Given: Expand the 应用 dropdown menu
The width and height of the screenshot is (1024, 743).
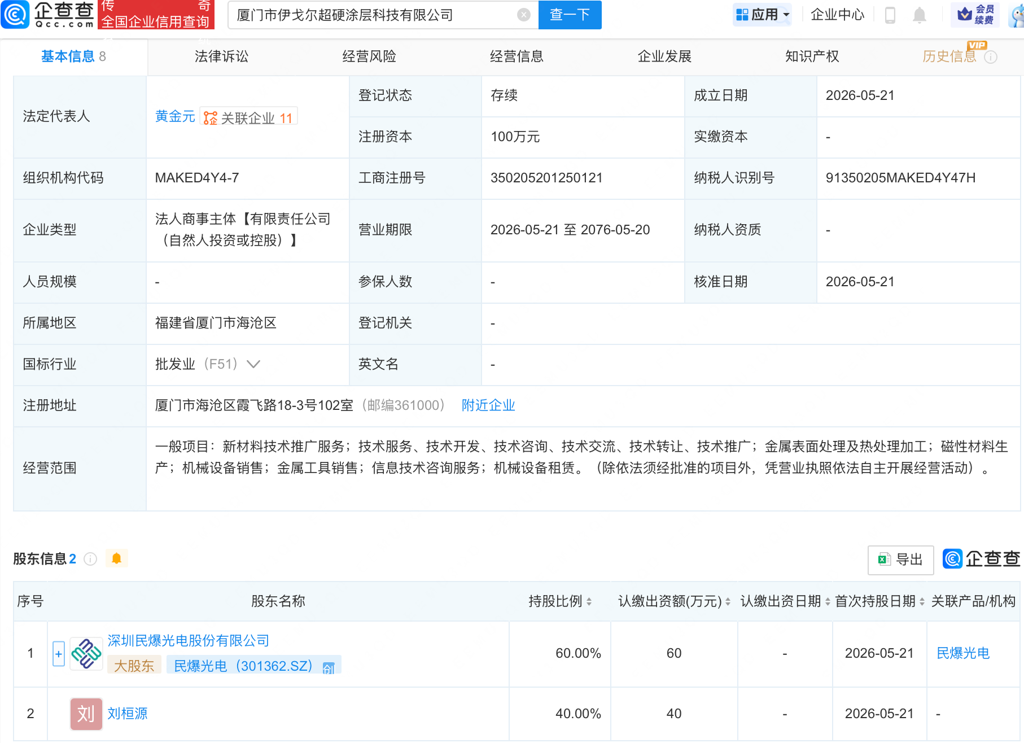Looking at the screenshot, I should (x=762, y=15).
